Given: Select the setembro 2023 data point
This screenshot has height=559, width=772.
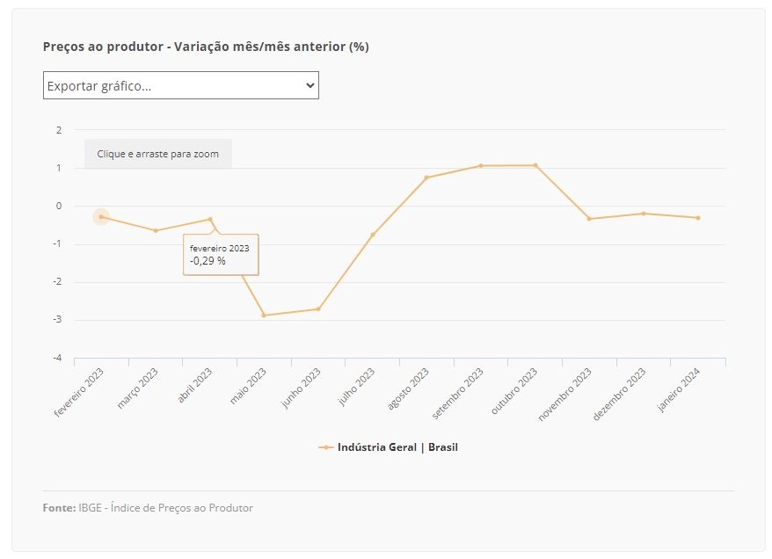Looking at the screenshot, I should (481, 166).
